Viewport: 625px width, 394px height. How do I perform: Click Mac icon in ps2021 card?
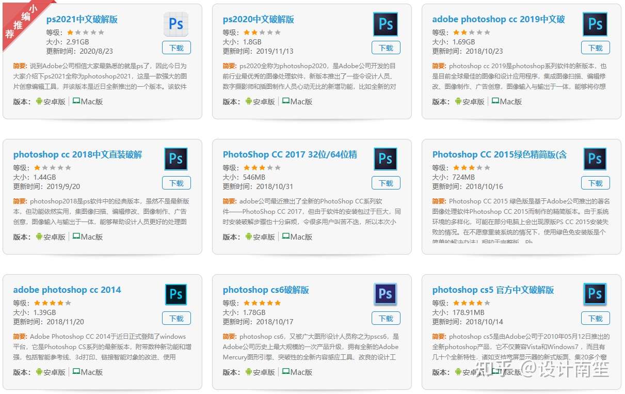[76, 101]
